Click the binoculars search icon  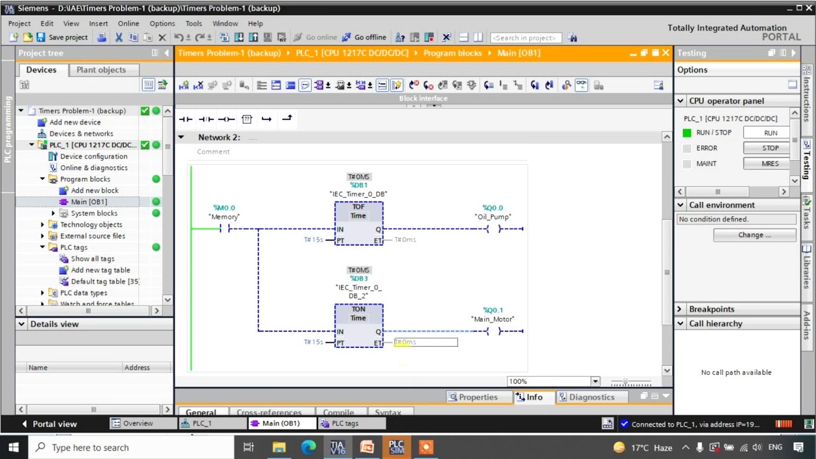[572, 38]
